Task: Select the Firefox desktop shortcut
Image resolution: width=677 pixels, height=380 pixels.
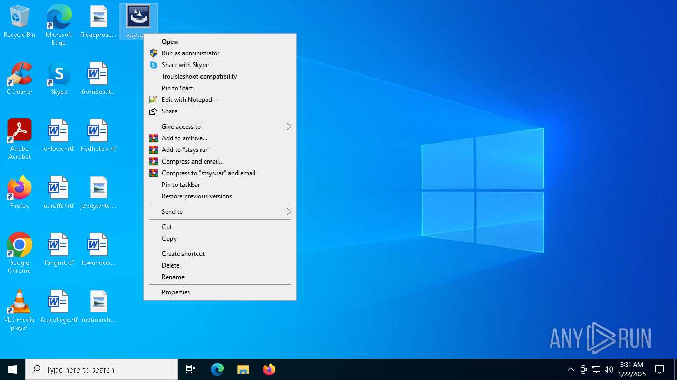Action: click(x=20, y=193)
